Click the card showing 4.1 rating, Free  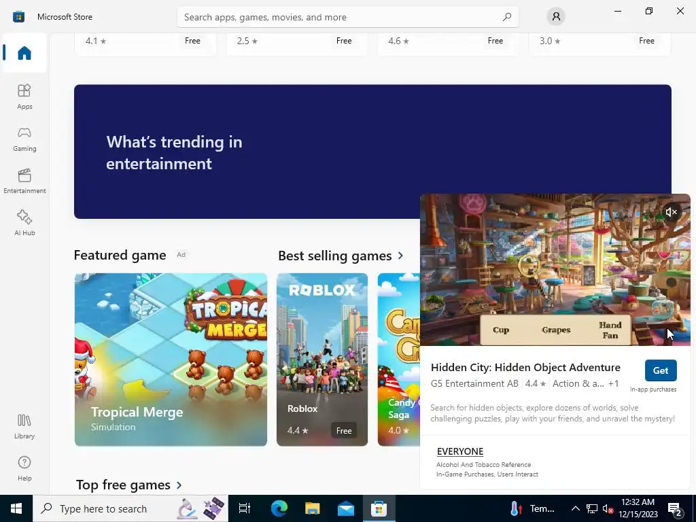click(x=145, y=43)
